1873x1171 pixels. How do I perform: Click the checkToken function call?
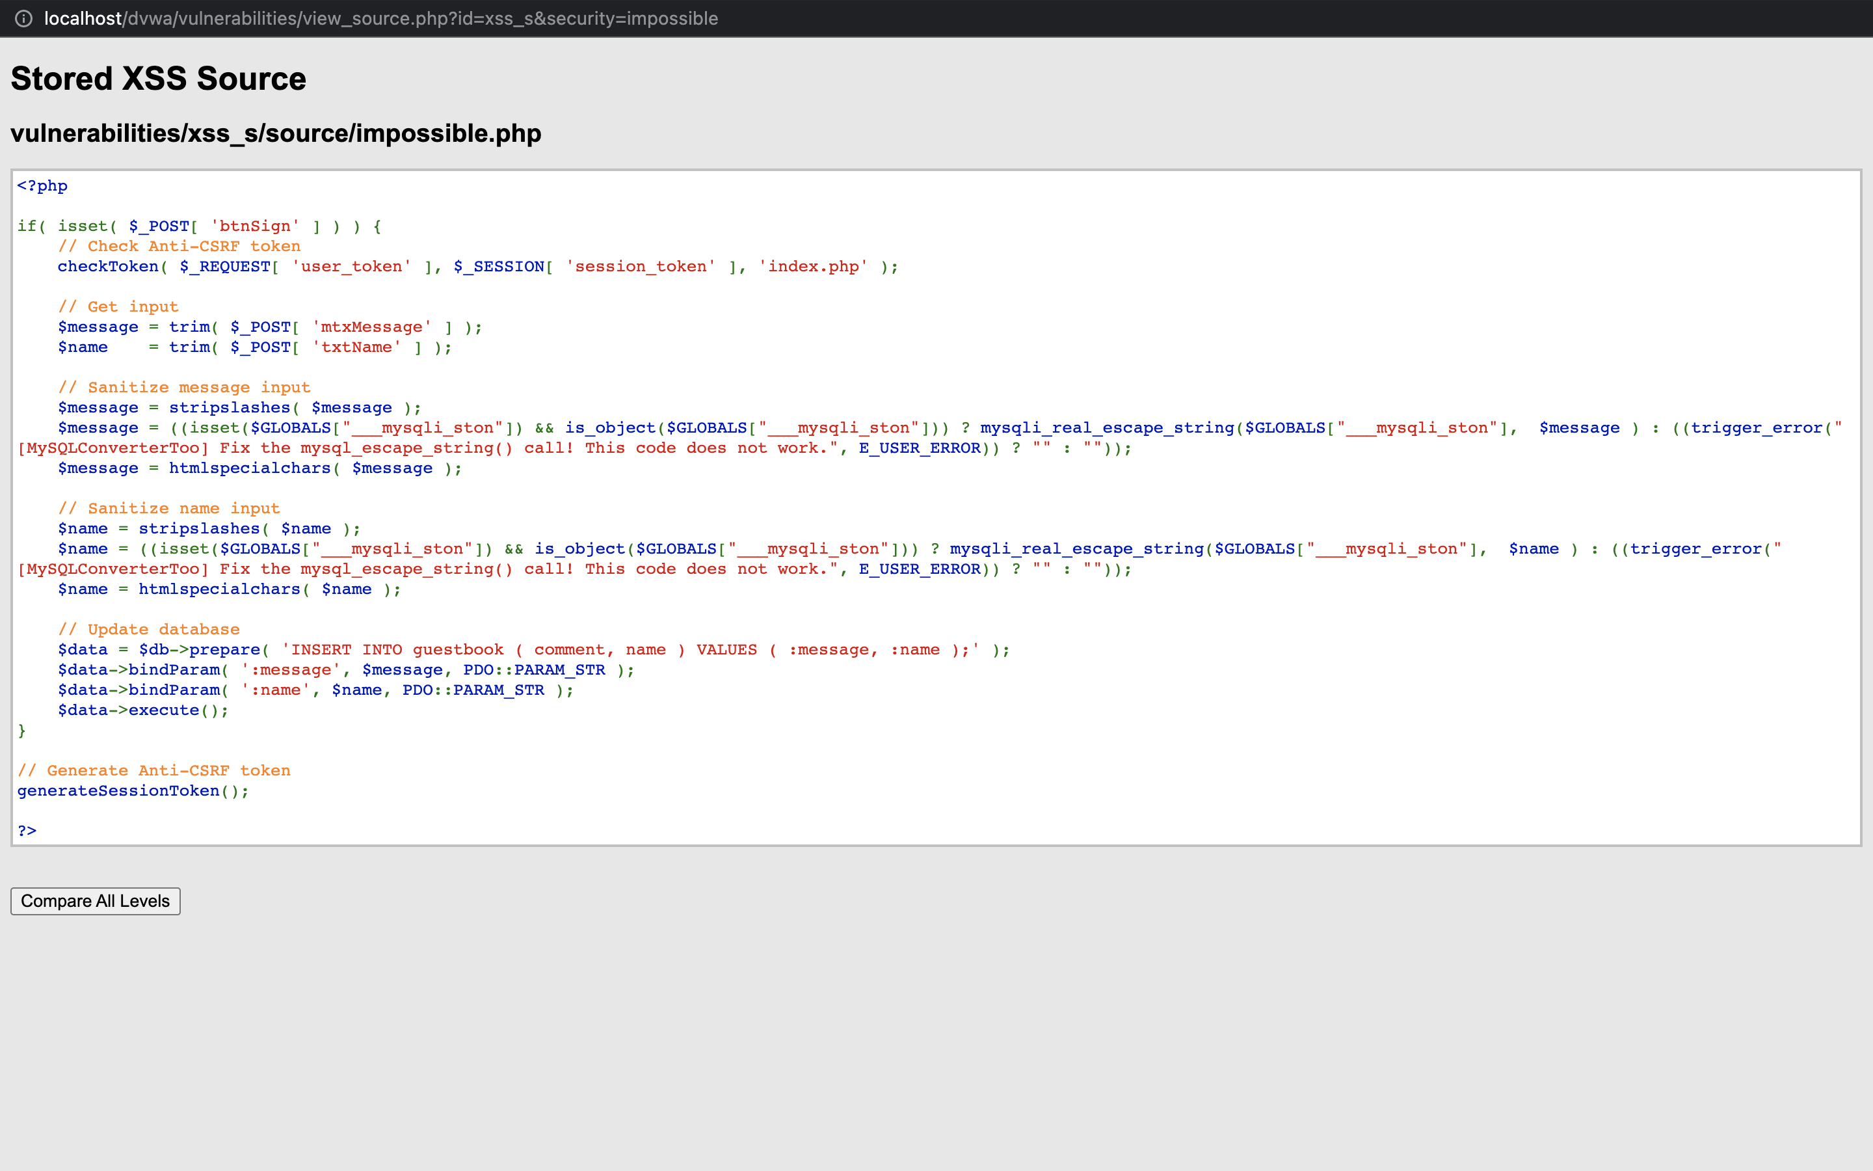click(107, 267)
